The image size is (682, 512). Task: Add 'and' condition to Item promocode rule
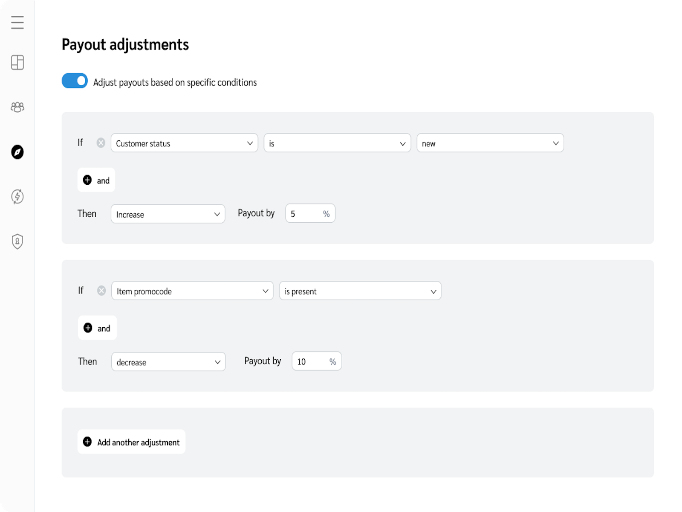97,328
